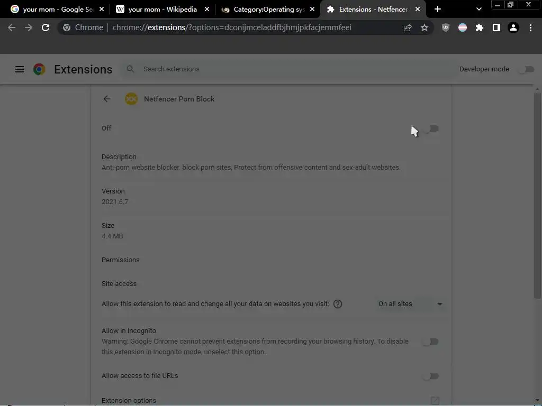The height and width of the screenshot is (406, 542).
Task: Click the Extensions page title
Action: (x=83, y=69)
